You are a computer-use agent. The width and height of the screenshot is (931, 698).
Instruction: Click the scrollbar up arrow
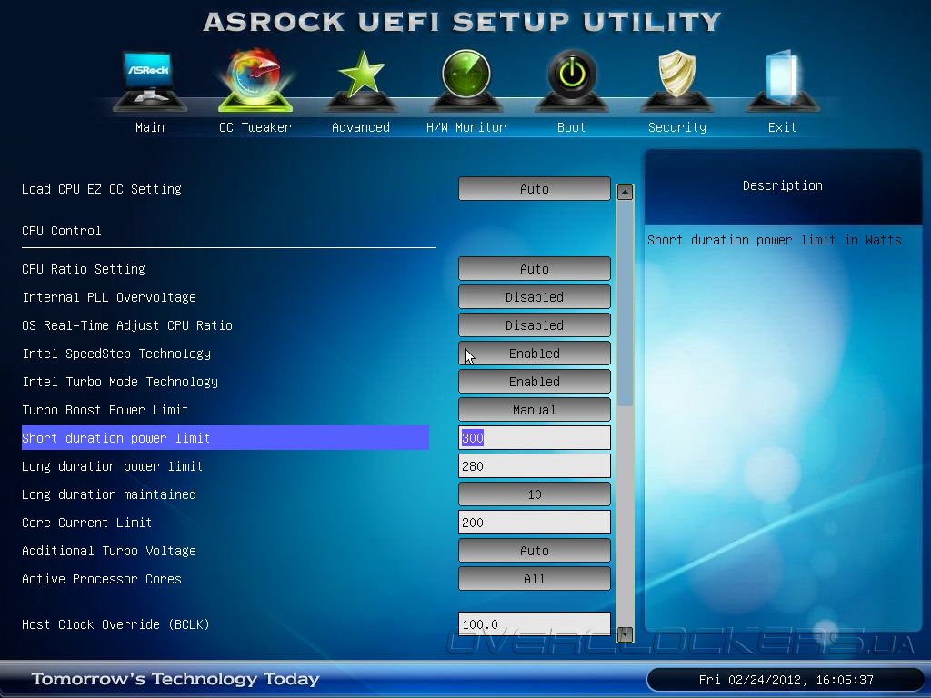pos(625,192)
